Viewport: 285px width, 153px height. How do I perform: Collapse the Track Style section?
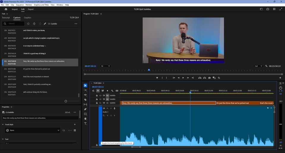pos(3,125)
